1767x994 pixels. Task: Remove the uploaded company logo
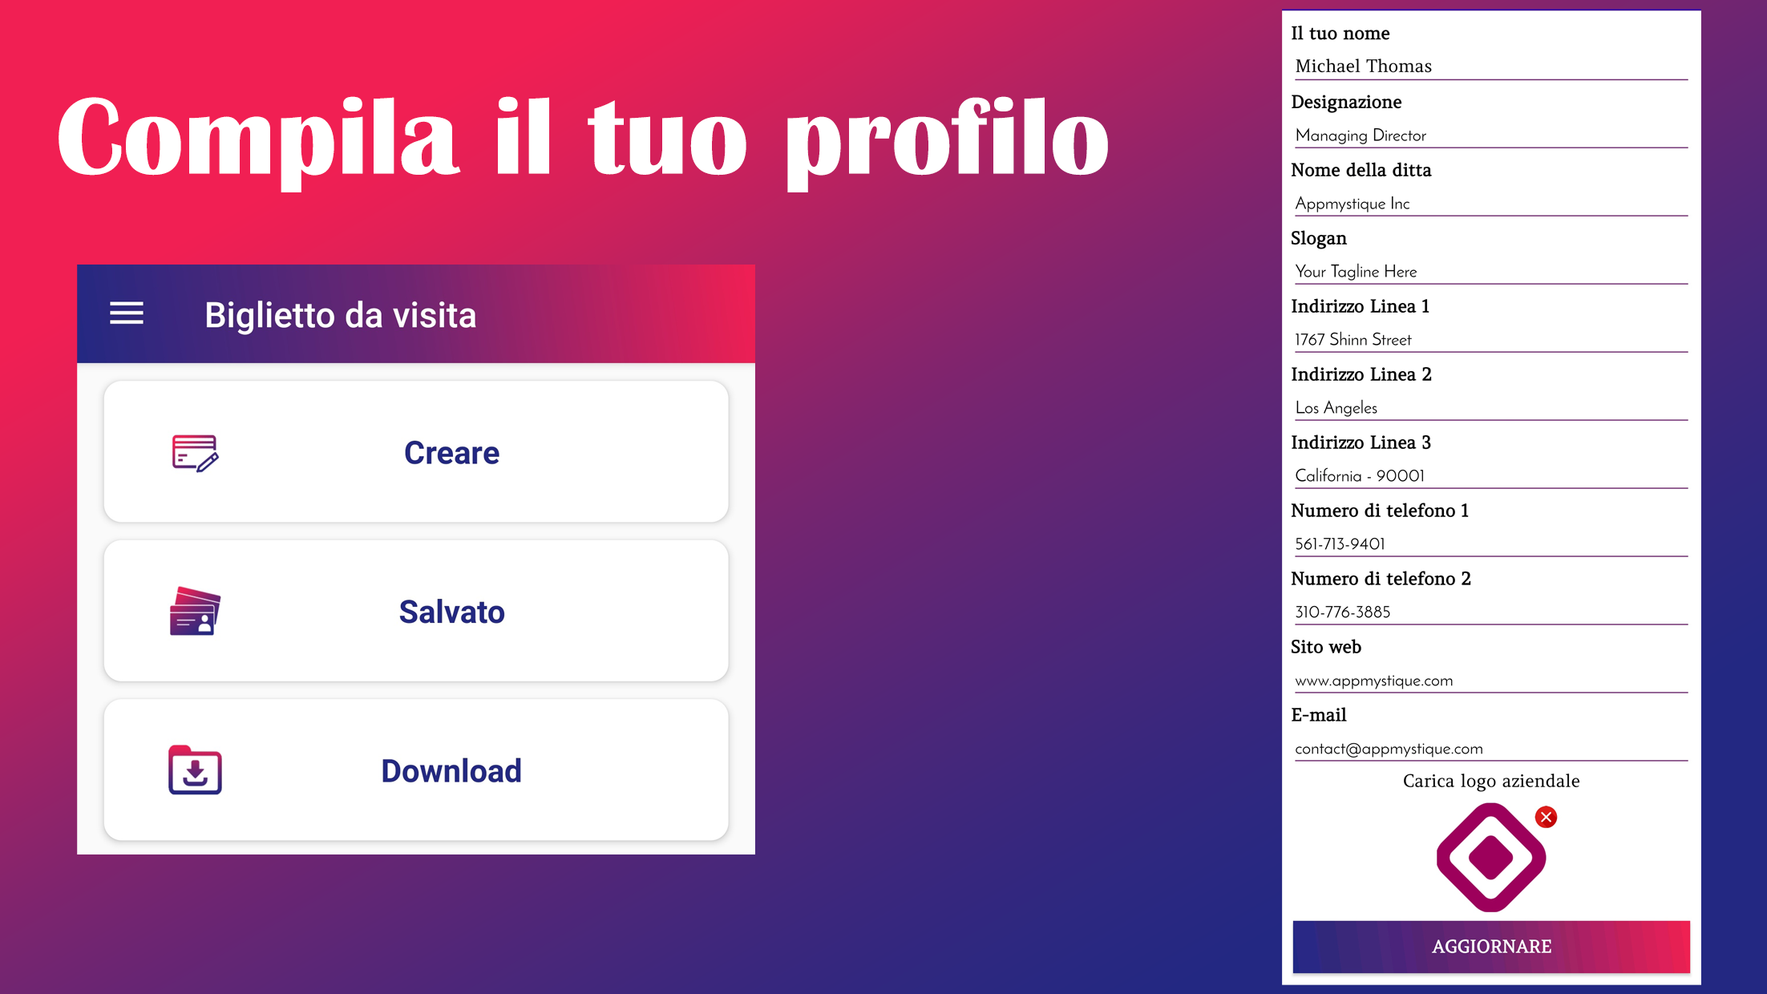(x=1546, y=817)
